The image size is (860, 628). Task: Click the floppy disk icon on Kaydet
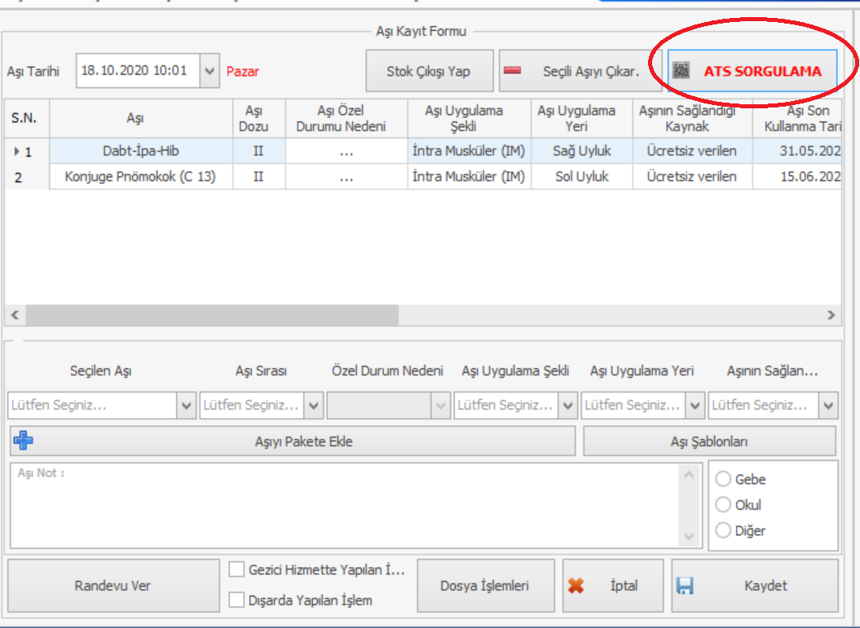[x=686, y=586]
